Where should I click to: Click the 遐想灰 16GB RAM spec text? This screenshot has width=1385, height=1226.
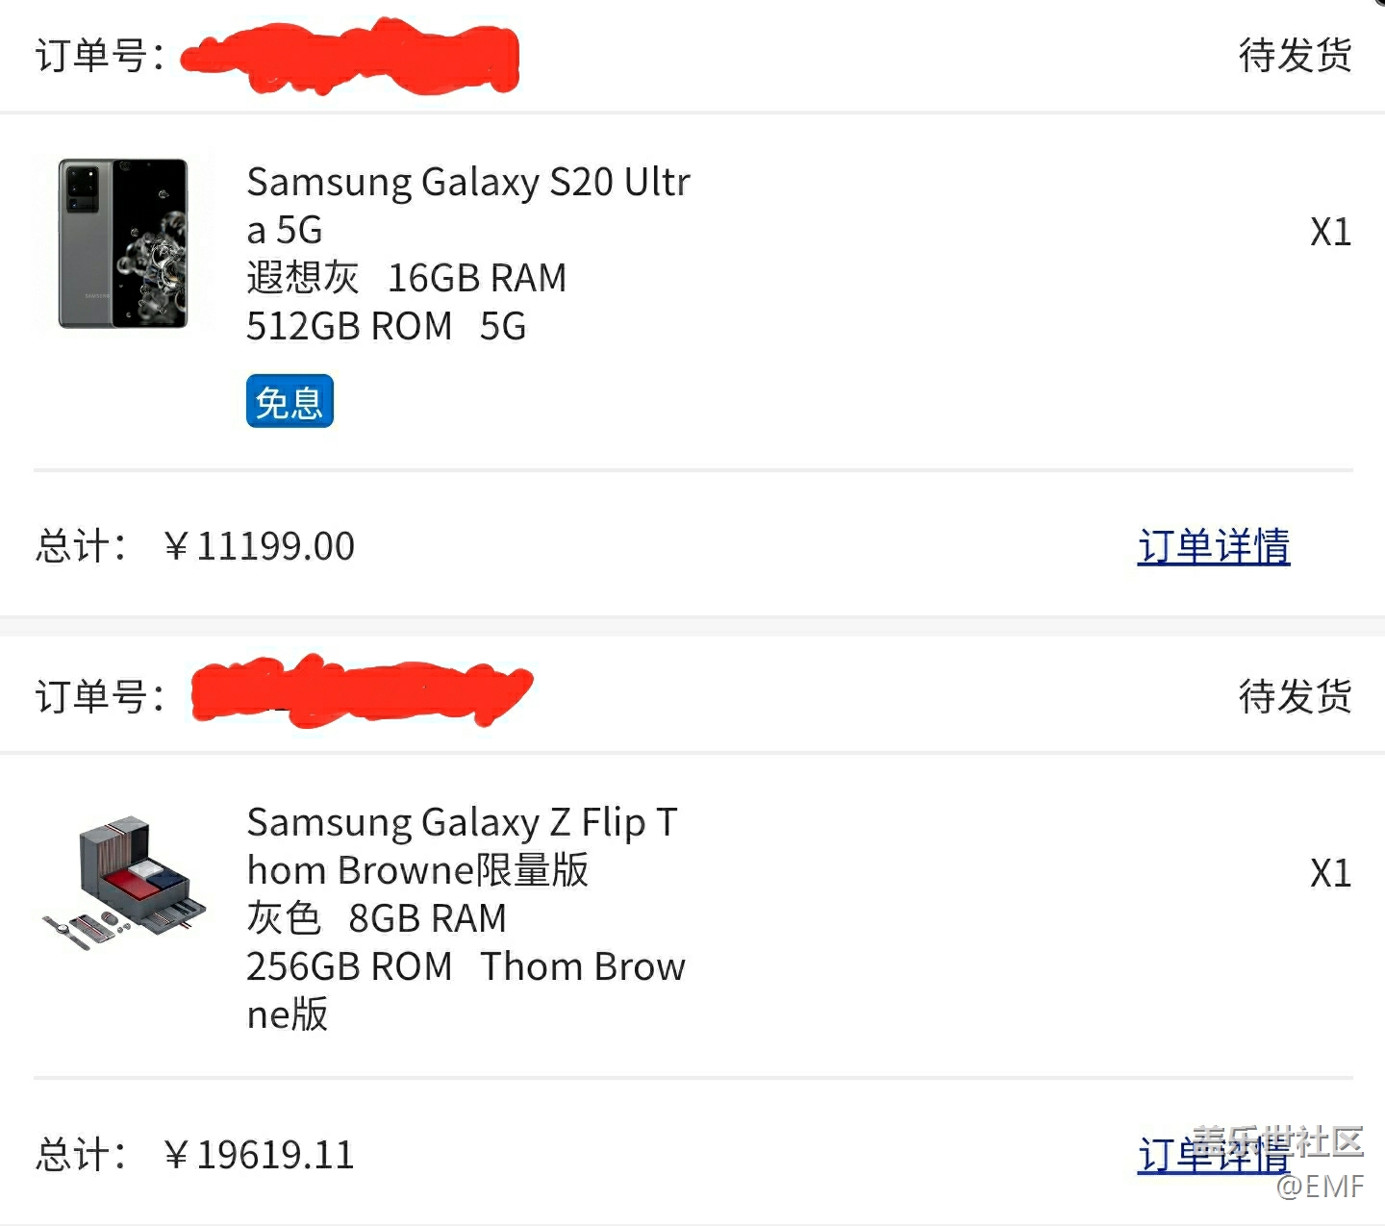click(406, 278)
